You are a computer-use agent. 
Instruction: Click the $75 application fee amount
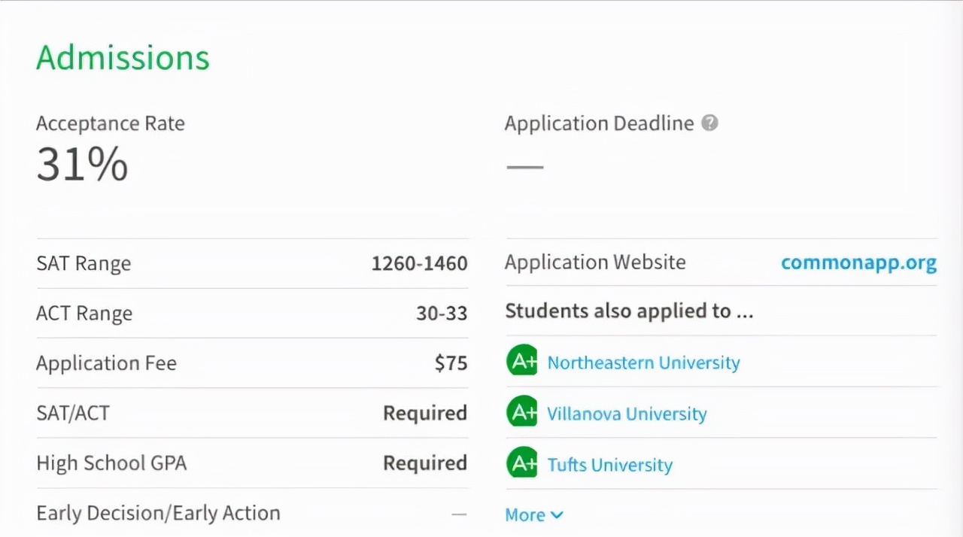451,363
